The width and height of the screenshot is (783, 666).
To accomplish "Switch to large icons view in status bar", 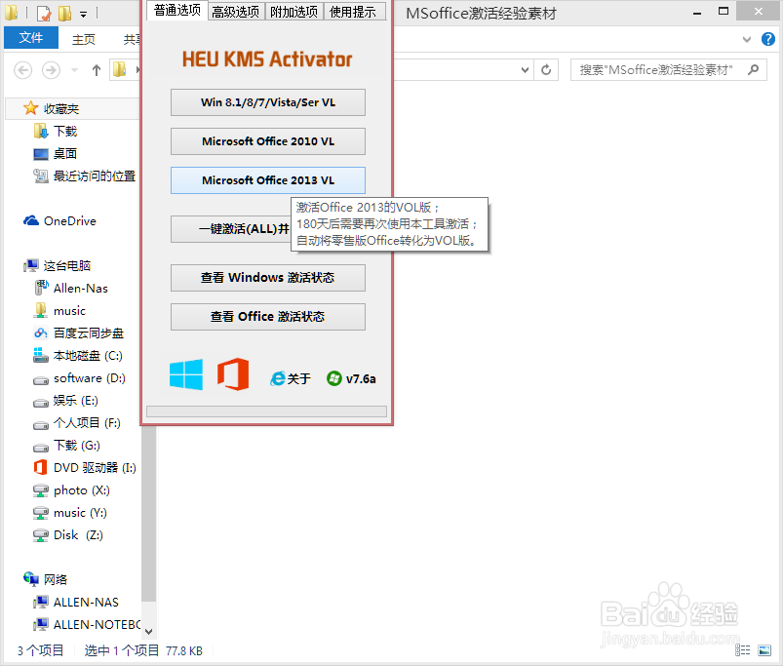I will point(764,650).
